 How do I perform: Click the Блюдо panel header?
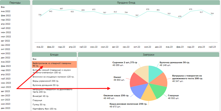coord(54,55)
